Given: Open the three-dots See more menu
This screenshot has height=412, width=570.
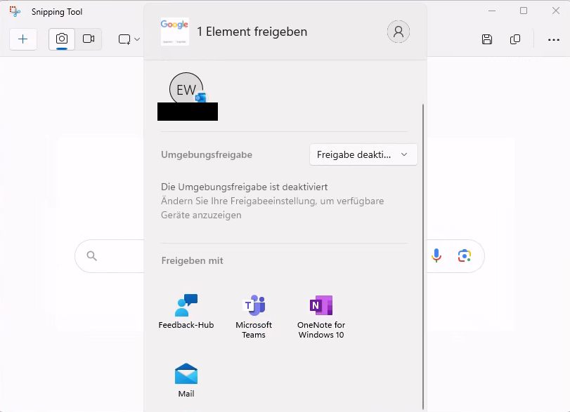Looking at the screenshot, I should pos(553,39).
